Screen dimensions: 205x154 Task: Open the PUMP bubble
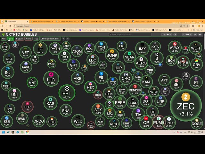pos(159,122)
